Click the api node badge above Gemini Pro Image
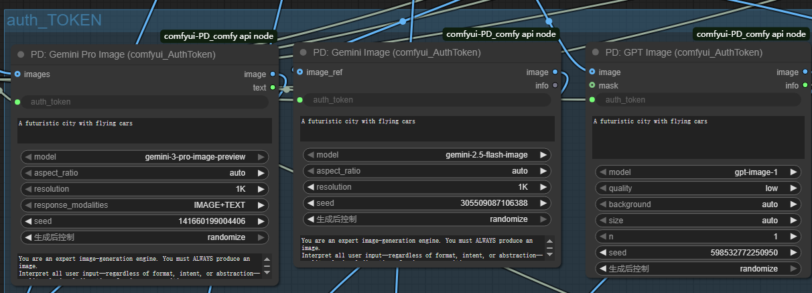The image size is (812, 293). (x=218, y=36)
